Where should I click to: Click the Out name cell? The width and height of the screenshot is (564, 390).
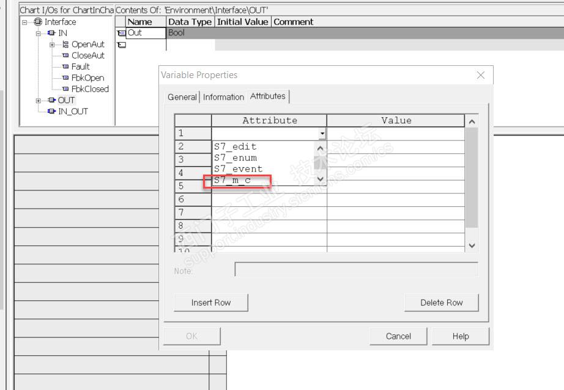click(146, 33)
